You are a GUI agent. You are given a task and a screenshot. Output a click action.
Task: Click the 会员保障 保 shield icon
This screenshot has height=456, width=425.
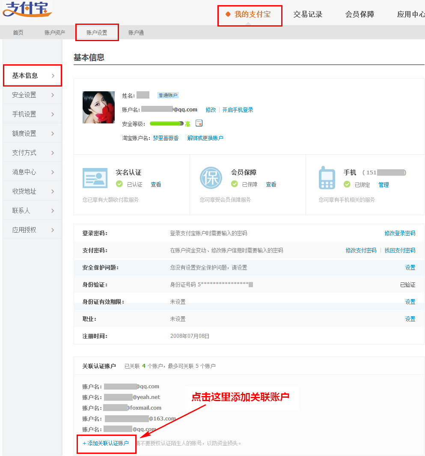(211, 178)
